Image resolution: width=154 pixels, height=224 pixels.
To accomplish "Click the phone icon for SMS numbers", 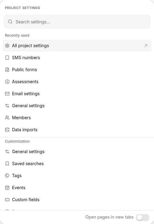I will [7, 58].
